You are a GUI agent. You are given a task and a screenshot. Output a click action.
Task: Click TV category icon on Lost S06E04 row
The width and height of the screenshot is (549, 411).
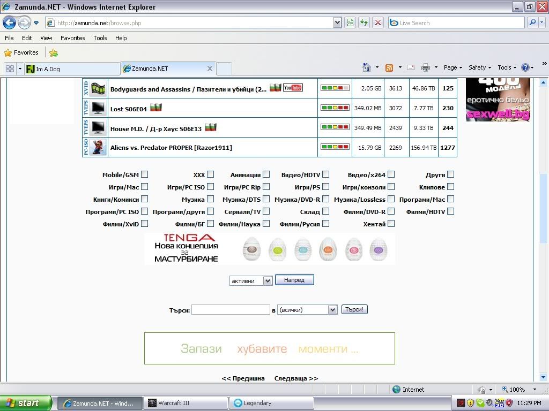99,108
